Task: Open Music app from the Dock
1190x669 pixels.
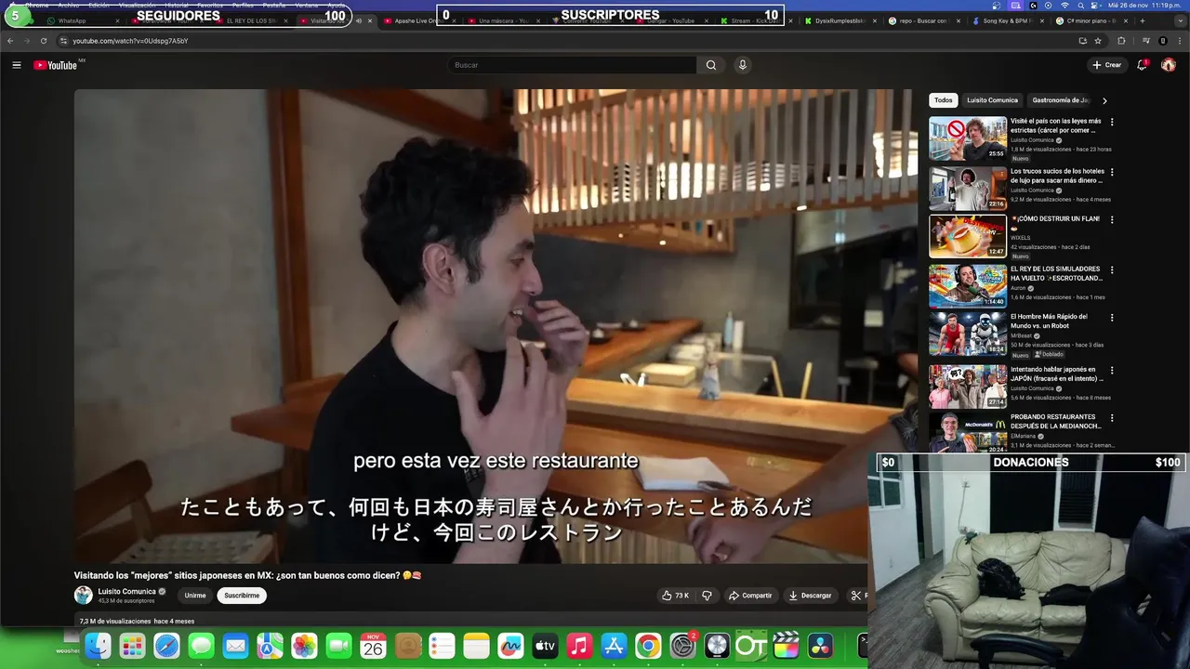Action: tap(579, 646)
